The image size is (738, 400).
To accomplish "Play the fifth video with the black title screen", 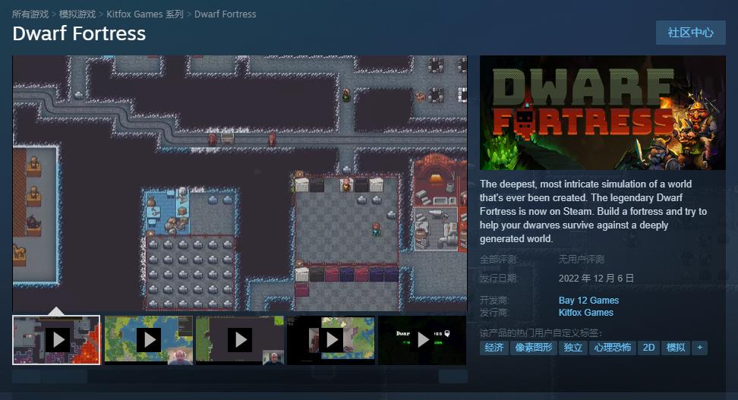I will tap(422, 339).
